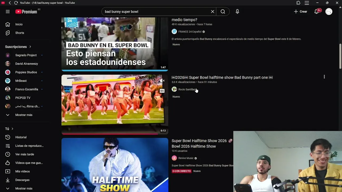Click FRANCE 24 Español channel avatar

coord(174,31)
